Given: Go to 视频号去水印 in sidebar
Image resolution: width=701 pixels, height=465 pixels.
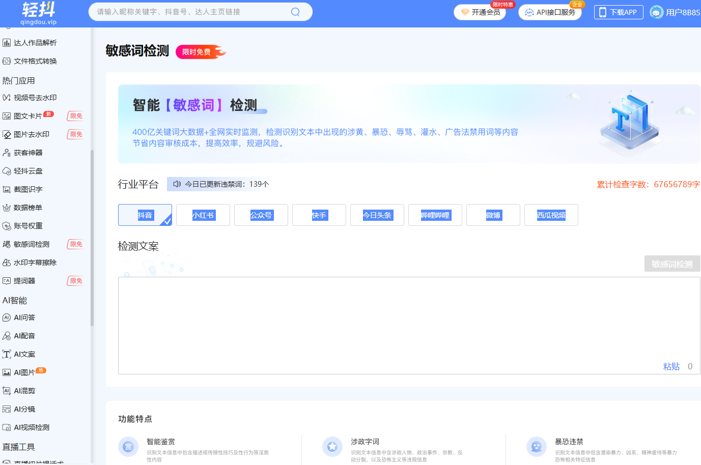Looking at the screenshot, I should pyautogui.click(x=35, y=98).
